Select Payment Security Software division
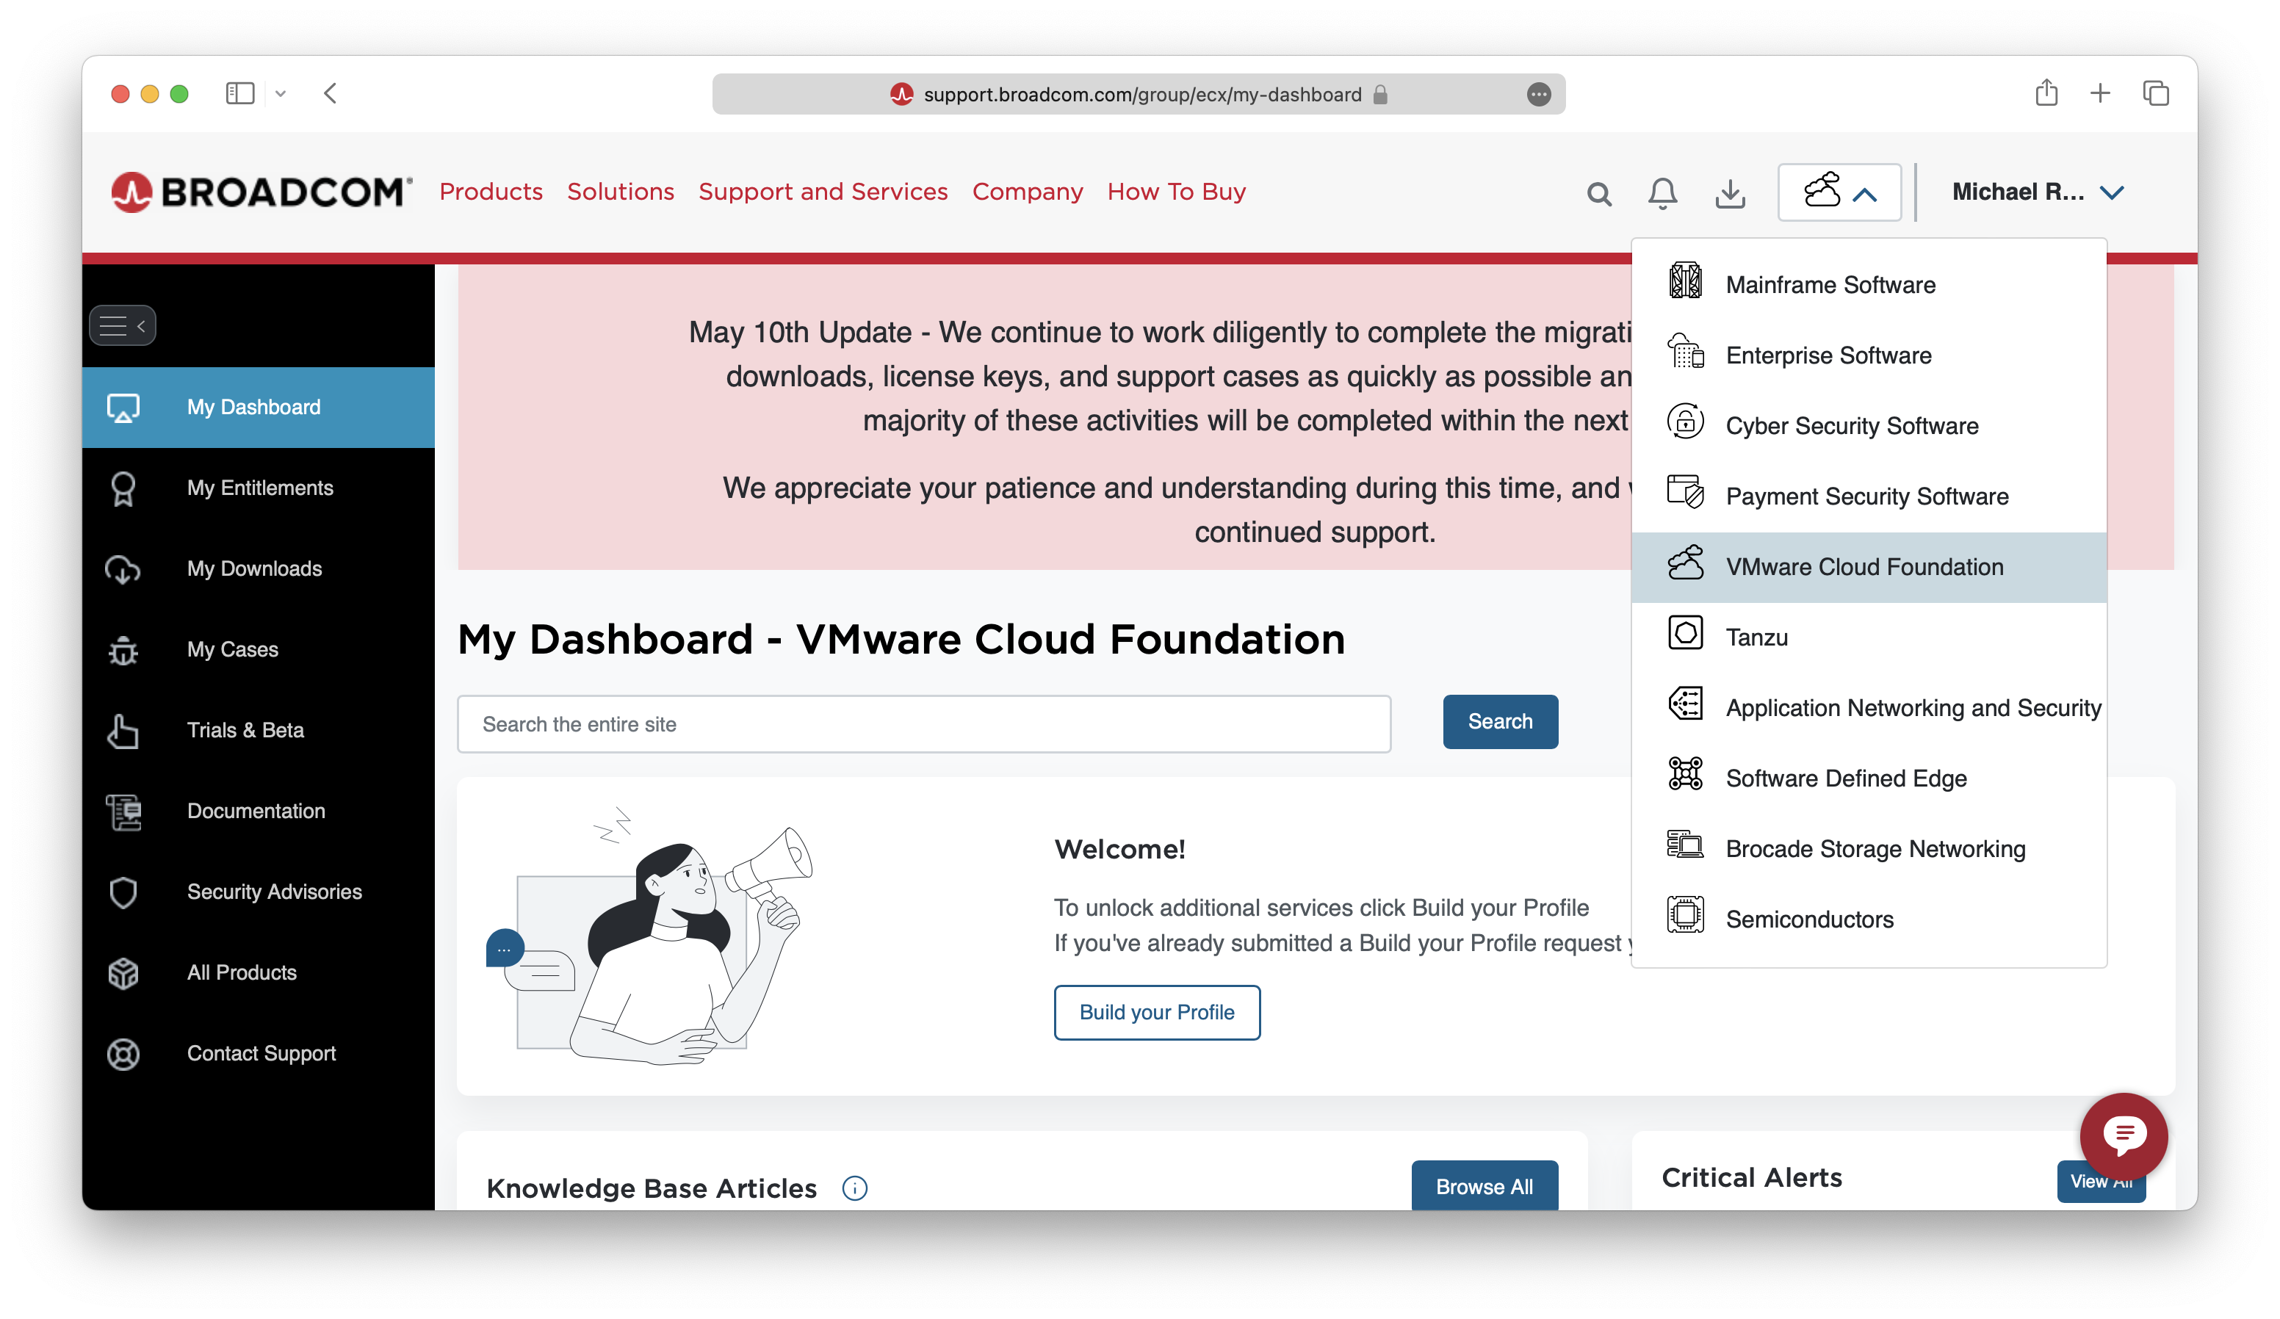Screen dimensions: 2280x1319 1869,496
